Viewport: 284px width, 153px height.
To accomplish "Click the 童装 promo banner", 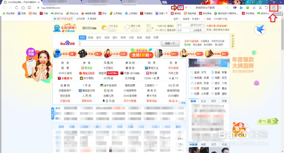I will pyautogui.click(x=65, y=54).
